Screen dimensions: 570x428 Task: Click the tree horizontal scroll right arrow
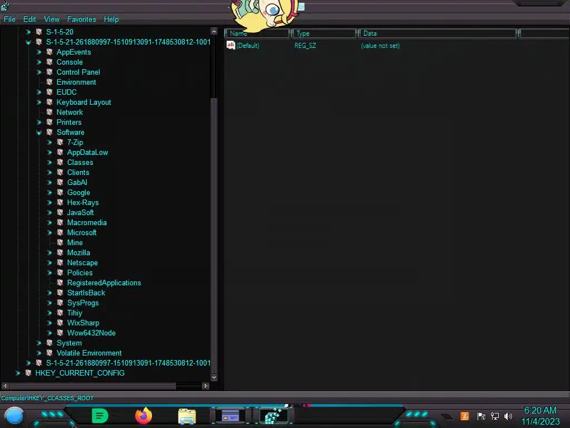click(206, 386)
